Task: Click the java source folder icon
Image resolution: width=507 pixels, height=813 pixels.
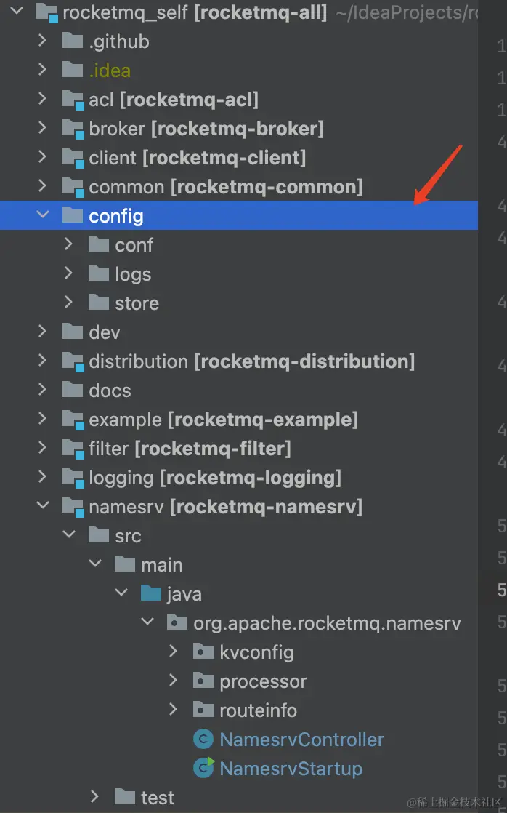Action: click(151, 593)
